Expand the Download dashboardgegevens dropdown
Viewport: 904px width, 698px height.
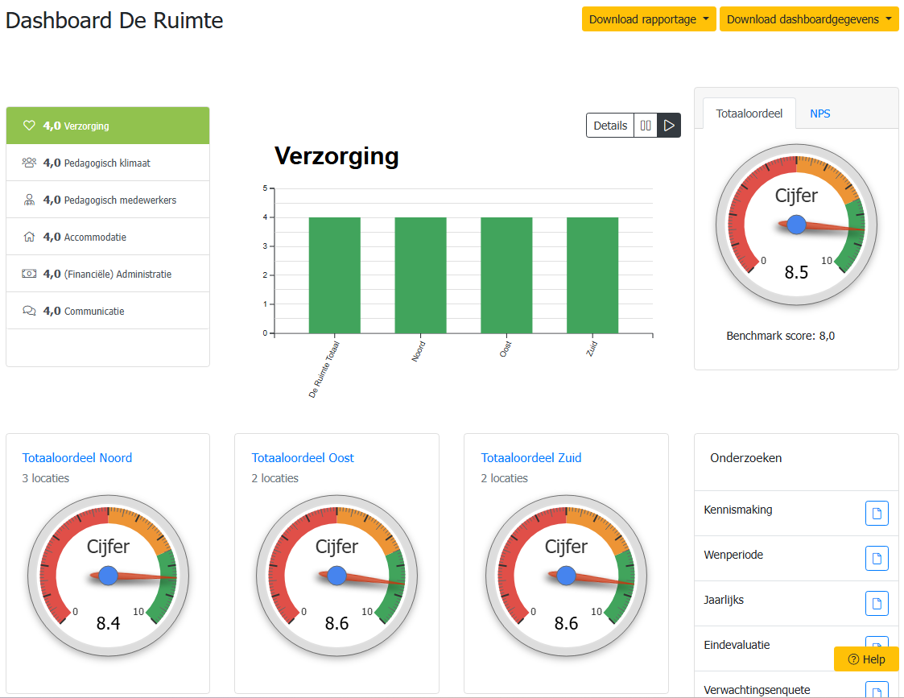808,19
